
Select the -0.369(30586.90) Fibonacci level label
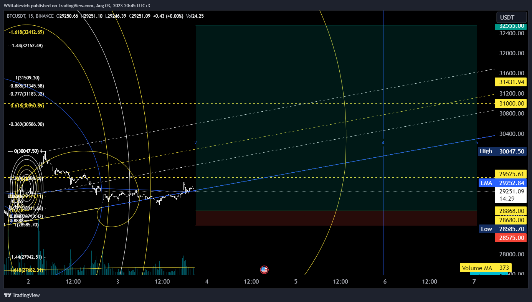tap(26, 124)
